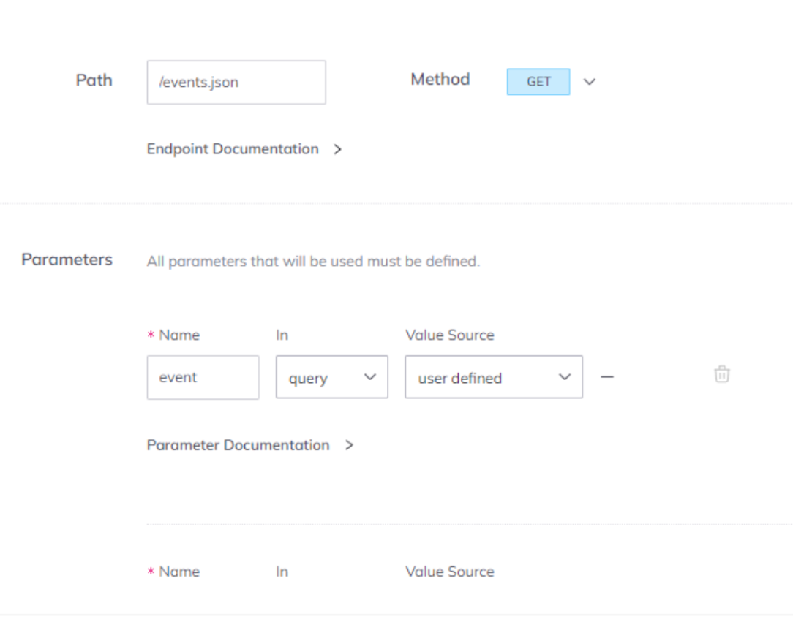Screen dimensions: 793x630
Task: Open the Method dropdown chevron next to GET
Action: 590,82
